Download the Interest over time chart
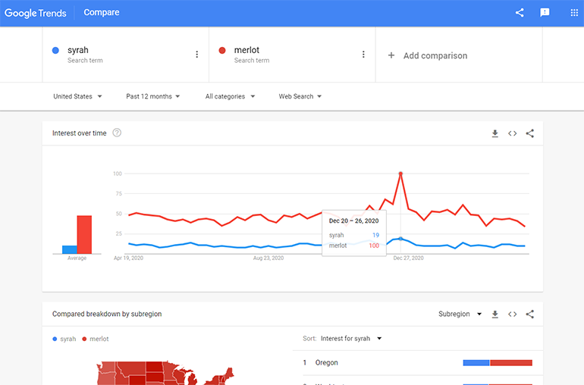 495,133
